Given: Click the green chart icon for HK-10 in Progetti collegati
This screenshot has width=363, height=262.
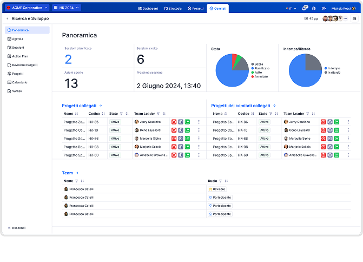Looking at the screenshot, I should pos(187,130).
